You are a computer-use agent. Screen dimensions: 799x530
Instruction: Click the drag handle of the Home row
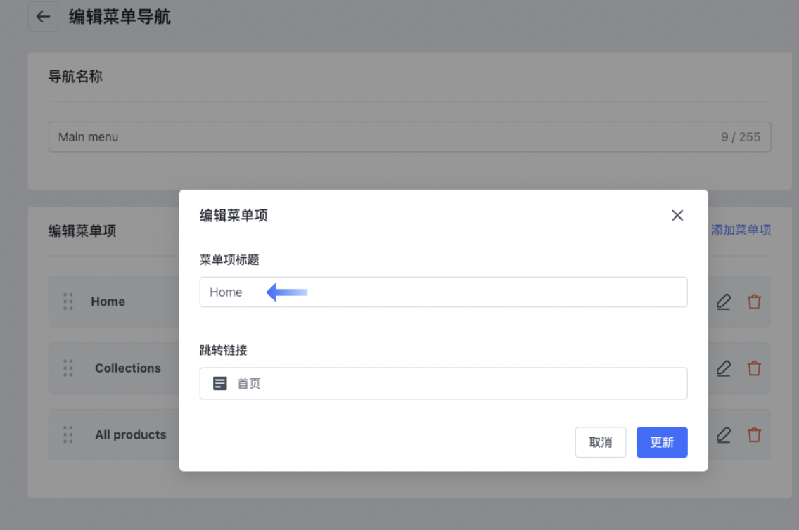click(68, 302)
